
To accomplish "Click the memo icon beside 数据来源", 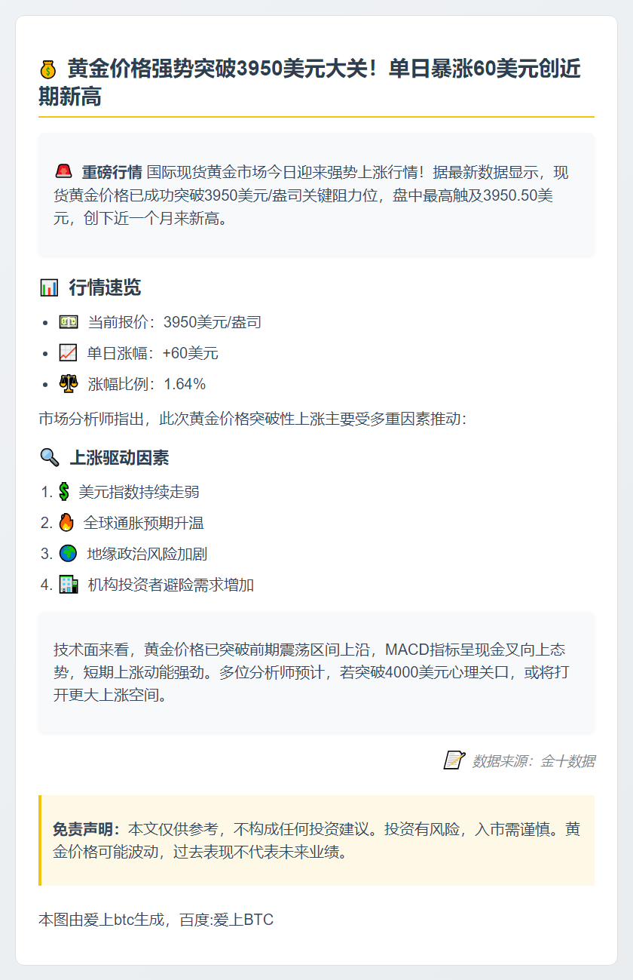I will 454,760.
